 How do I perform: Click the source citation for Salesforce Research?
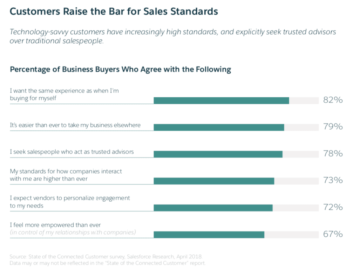tap(106, 256)
